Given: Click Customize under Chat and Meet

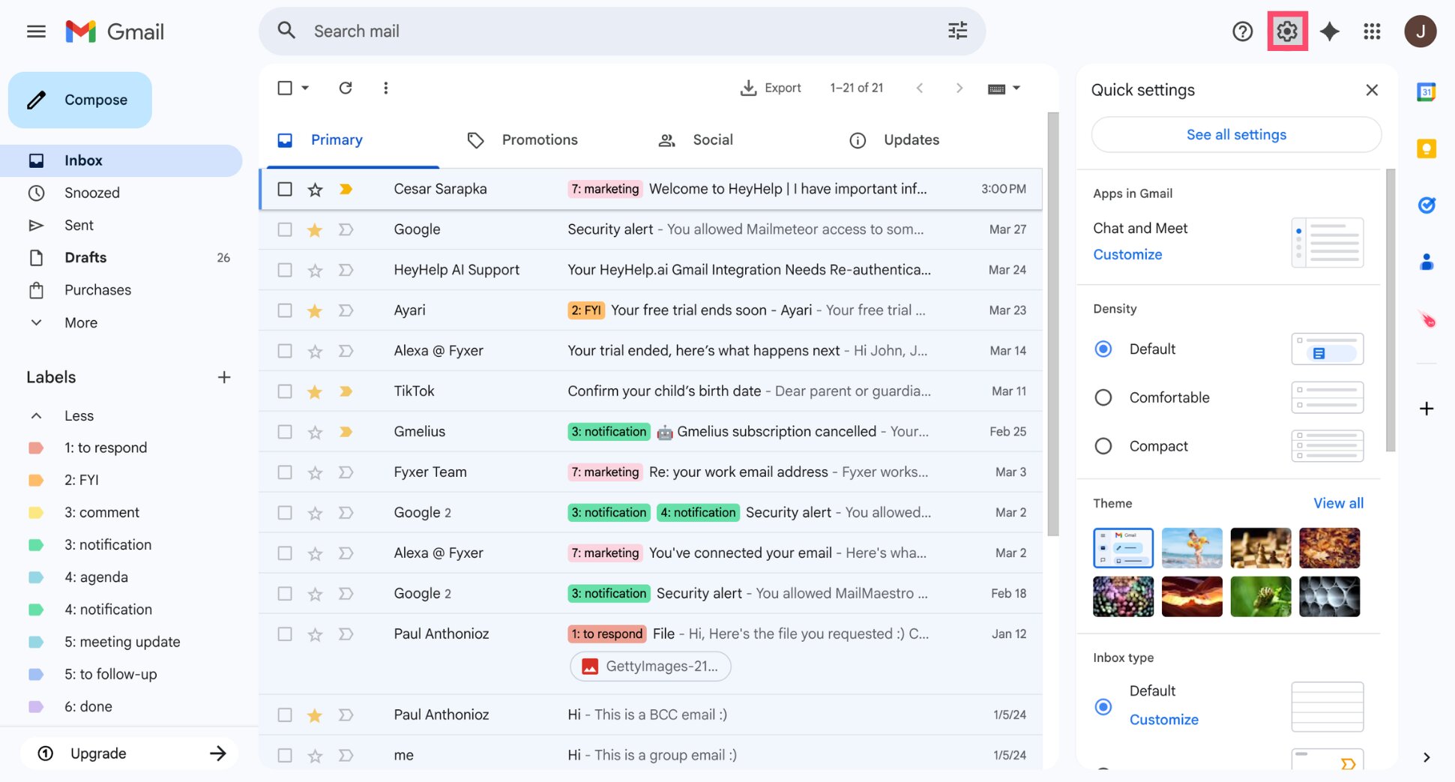Looking at the screenshot, I should [1127, 255].
